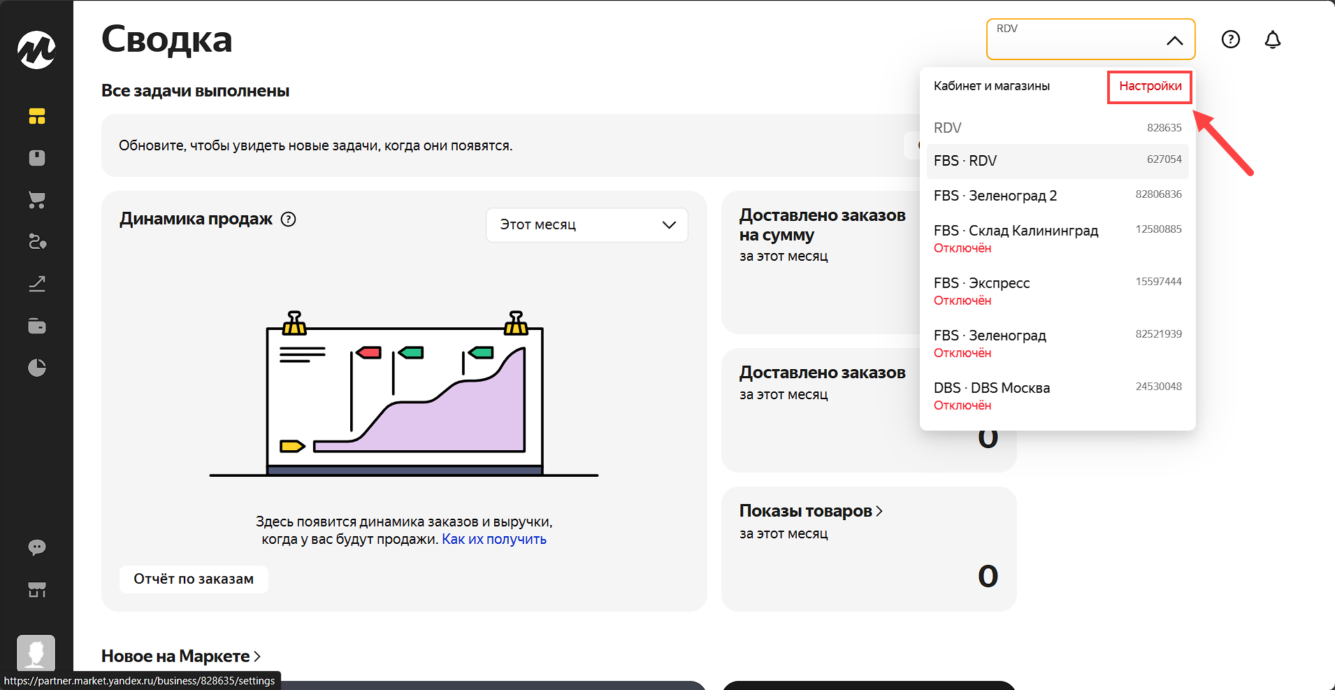This screenshot has height=690, width=1335.
Task: Select the Сводка page title text
Action: click(x=166, y=39)
